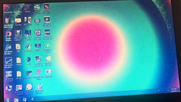This screenshot has height=102, width=181.
Task: Open the red arrow Switch Sound shortcut
Action: tap(46, 9)
